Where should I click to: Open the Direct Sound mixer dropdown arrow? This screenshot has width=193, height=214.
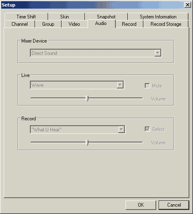[158, 53]
